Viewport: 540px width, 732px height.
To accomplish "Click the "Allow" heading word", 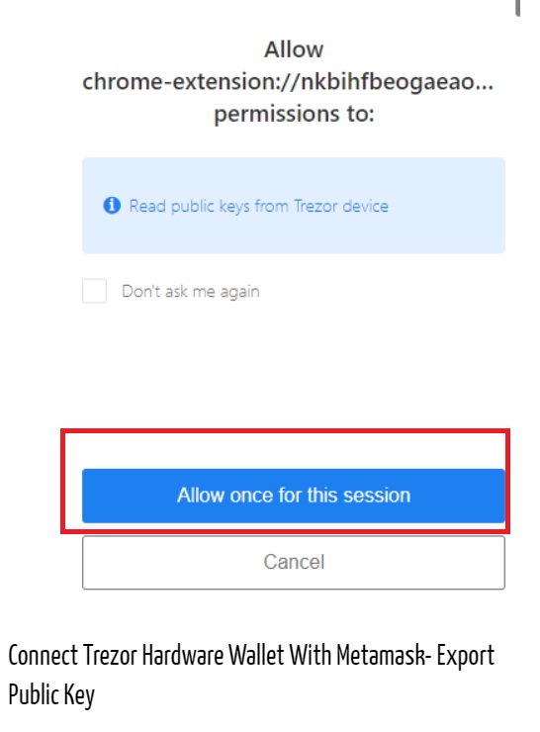I will 294,49.
